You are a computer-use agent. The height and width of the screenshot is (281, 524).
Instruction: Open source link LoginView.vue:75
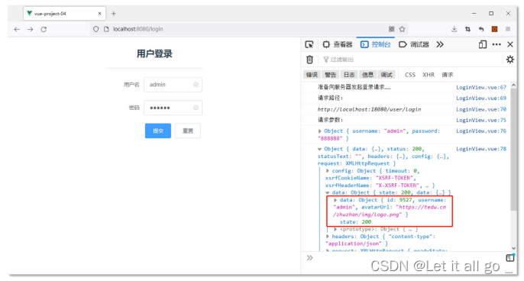point(481,121)
